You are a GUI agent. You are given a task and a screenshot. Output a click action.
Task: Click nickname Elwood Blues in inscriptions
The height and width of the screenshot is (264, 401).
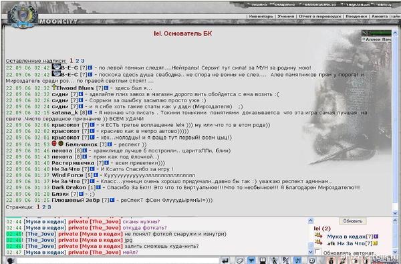pos(75,88)
